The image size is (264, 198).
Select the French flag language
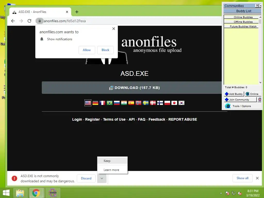tap(102, 103)
